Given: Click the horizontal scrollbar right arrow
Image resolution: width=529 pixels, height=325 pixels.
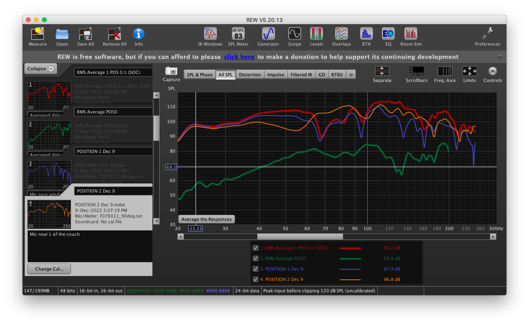Looking at the screenshot, I should click(493, 237).
